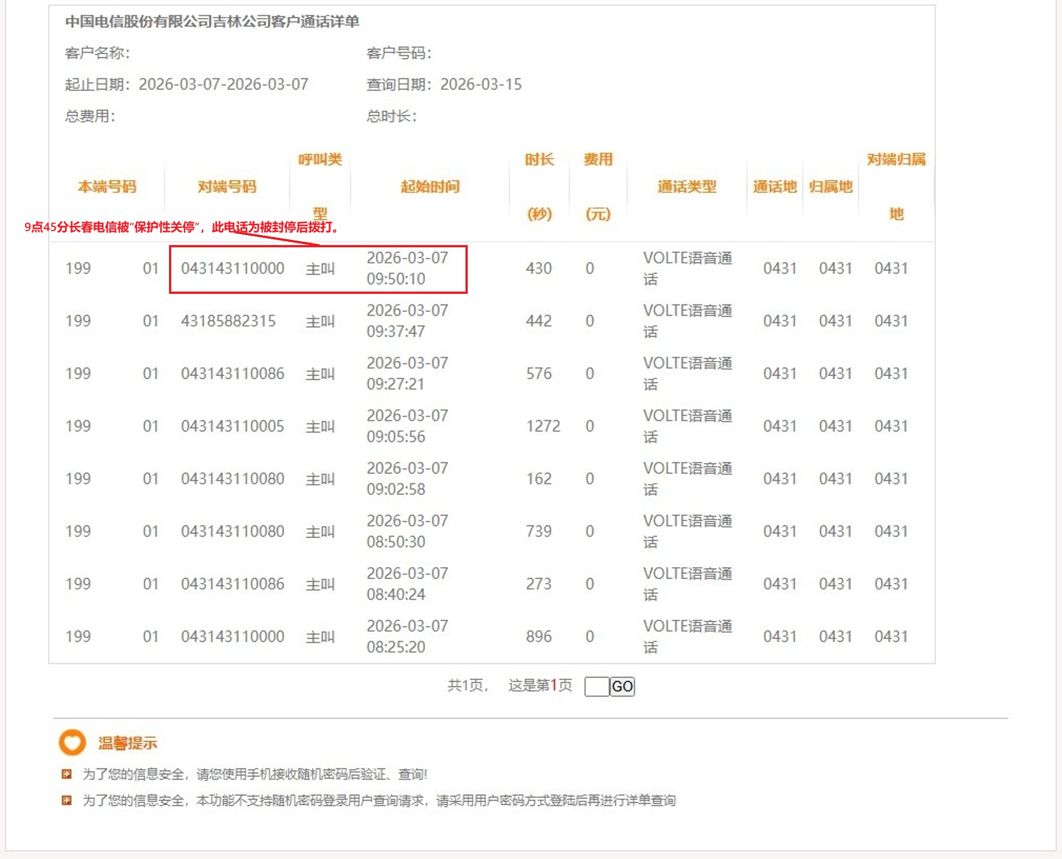
Task: Select start time 09:02:58 cell
Action: pyautogui.click(x=408, y=478)
